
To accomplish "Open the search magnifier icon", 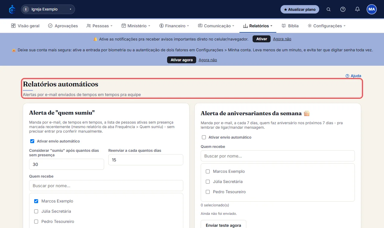I will (328, 9).
